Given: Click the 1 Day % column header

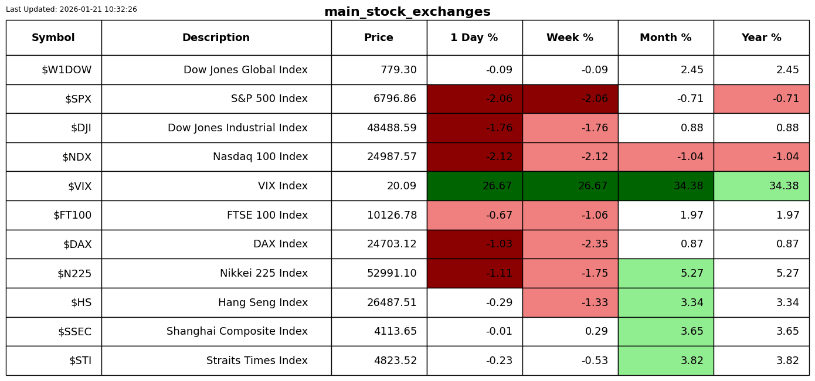Looking at the screenshot, I should 474,38.
